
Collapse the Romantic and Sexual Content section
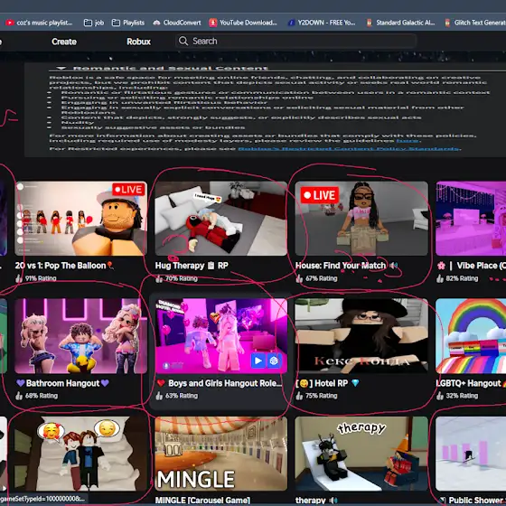(61, 68)
